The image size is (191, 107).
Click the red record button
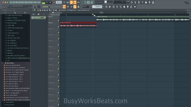(x=54, y=2)
